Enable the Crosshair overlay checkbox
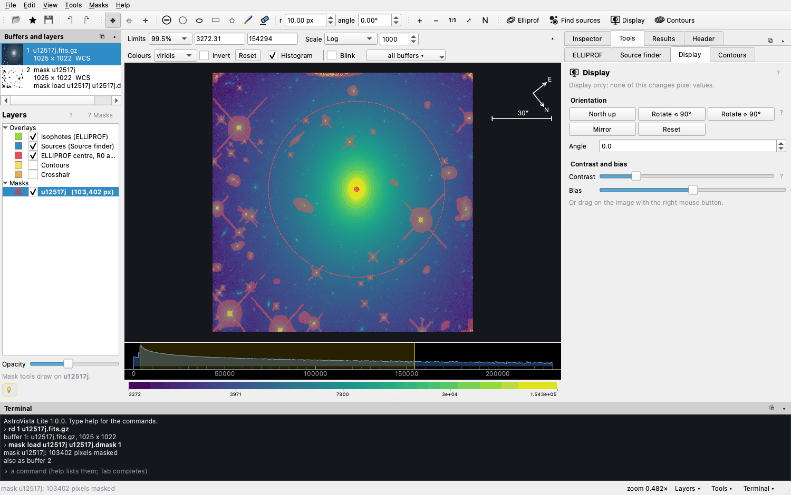 click(33, 174)
